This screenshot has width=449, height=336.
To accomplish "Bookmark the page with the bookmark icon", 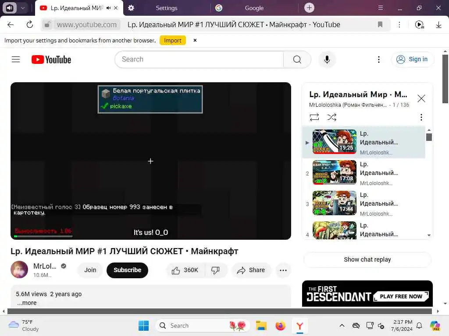I will (380, 24).
